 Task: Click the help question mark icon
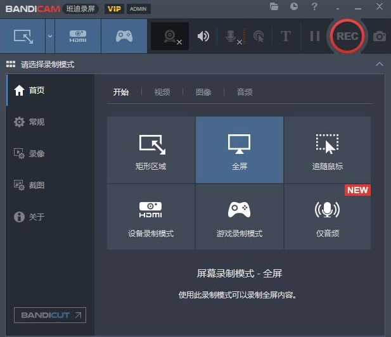coord(314,7)
